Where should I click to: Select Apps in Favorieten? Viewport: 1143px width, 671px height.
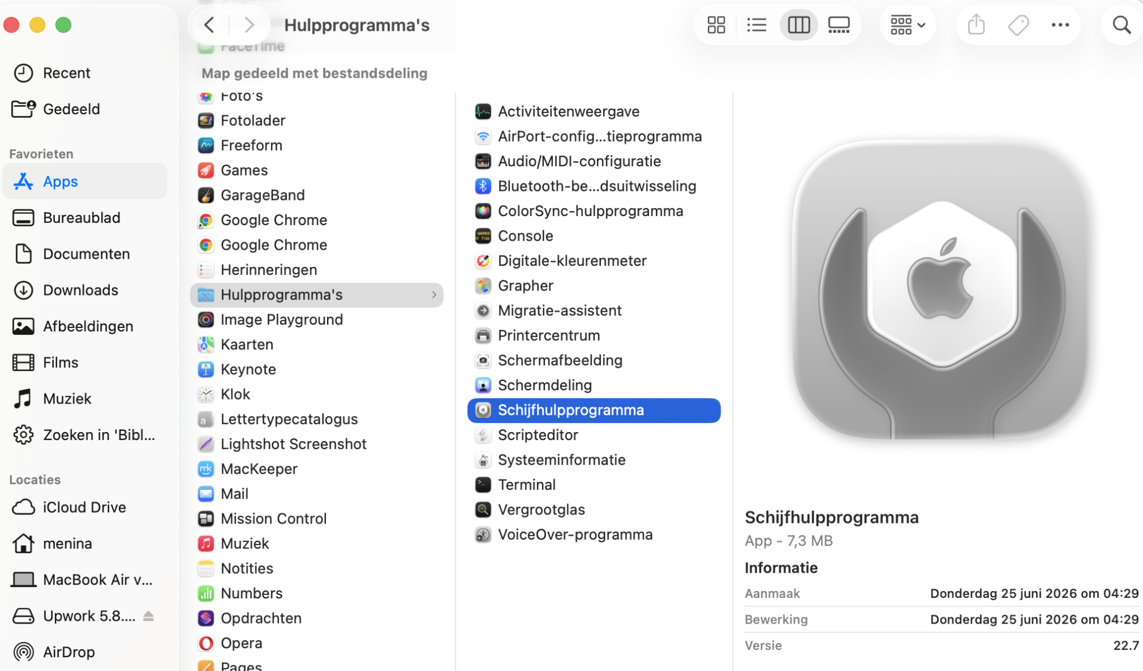pos(86,181)
